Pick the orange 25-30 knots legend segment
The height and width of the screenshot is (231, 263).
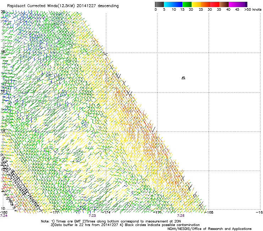click(x=205, y=4)
